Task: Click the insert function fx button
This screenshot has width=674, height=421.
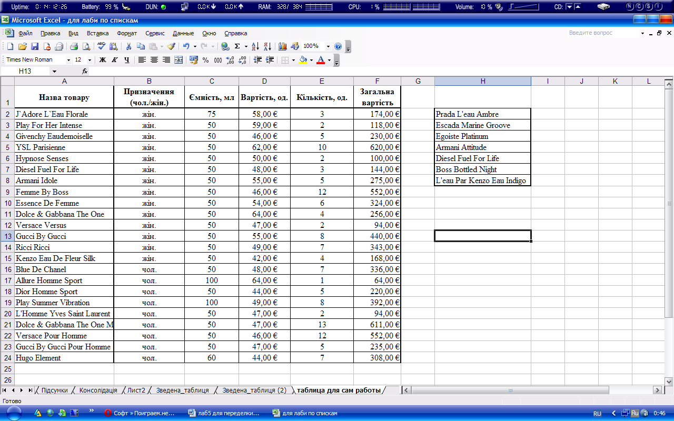Action: coord(85,71)
